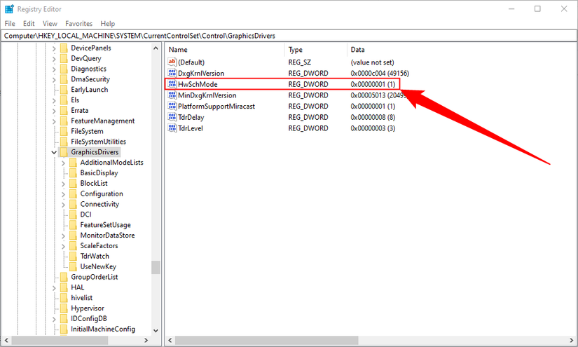578x347 pixels.
Task: Click the DevQuery folder icon
Action: 64,58
